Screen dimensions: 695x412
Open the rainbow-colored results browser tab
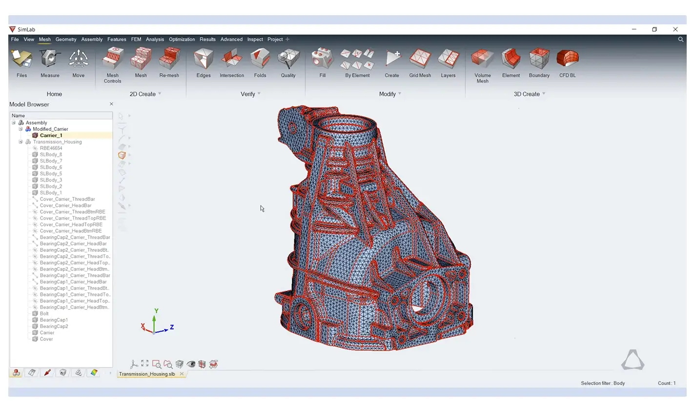coord(94,372)
